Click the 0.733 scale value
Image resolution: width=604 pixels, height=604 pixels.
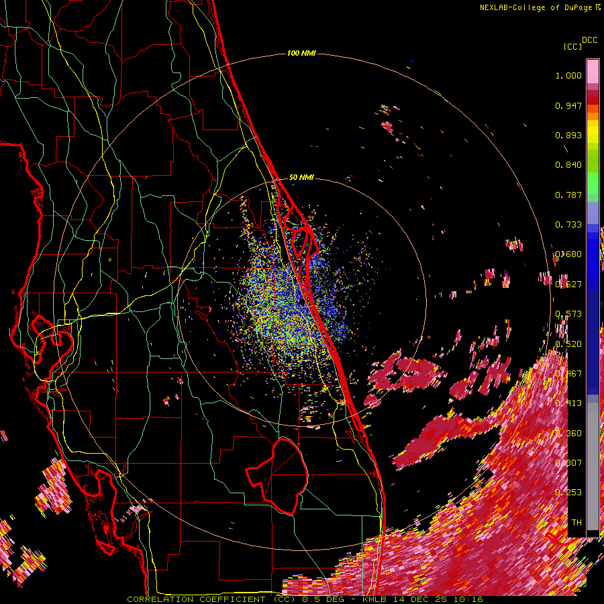click(x=568, y=225)
